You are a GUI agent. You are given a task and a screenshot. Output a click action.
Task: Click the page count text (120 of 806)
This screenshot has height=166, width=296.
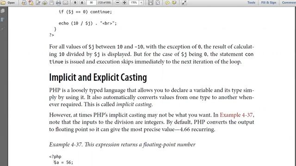(105, 3)
